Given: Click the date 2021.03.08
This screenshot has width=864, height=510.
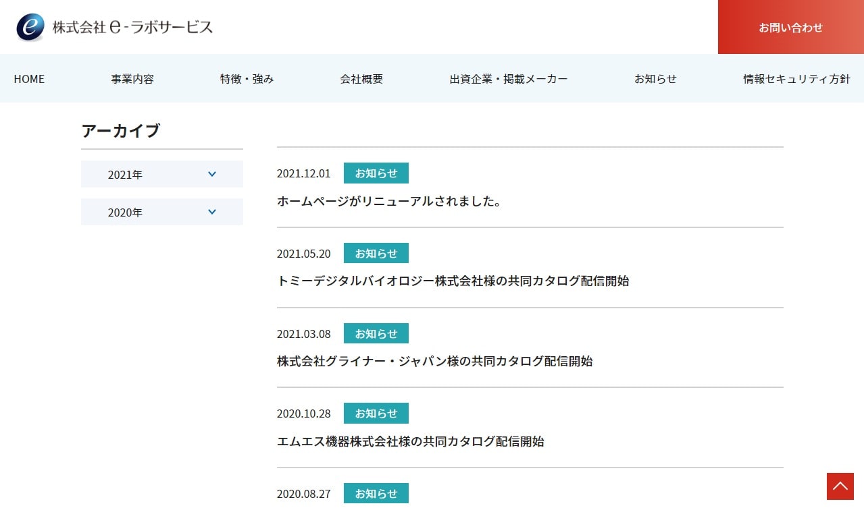Looking at the screenshot, I should click(x=304, y=334).
